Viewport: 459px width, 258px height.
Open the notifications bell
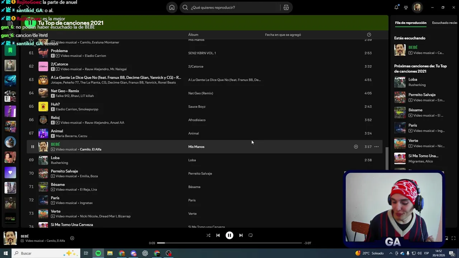(x=396, y=7)
